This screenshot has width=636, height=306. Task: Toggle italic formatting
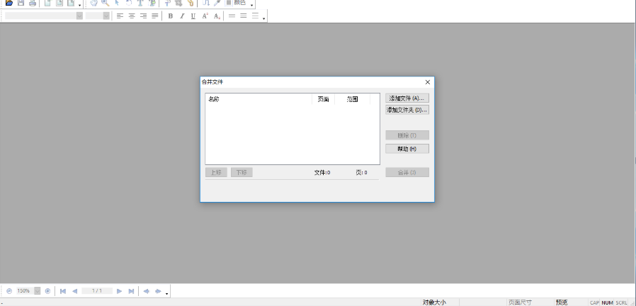click(x=182, y=16)
